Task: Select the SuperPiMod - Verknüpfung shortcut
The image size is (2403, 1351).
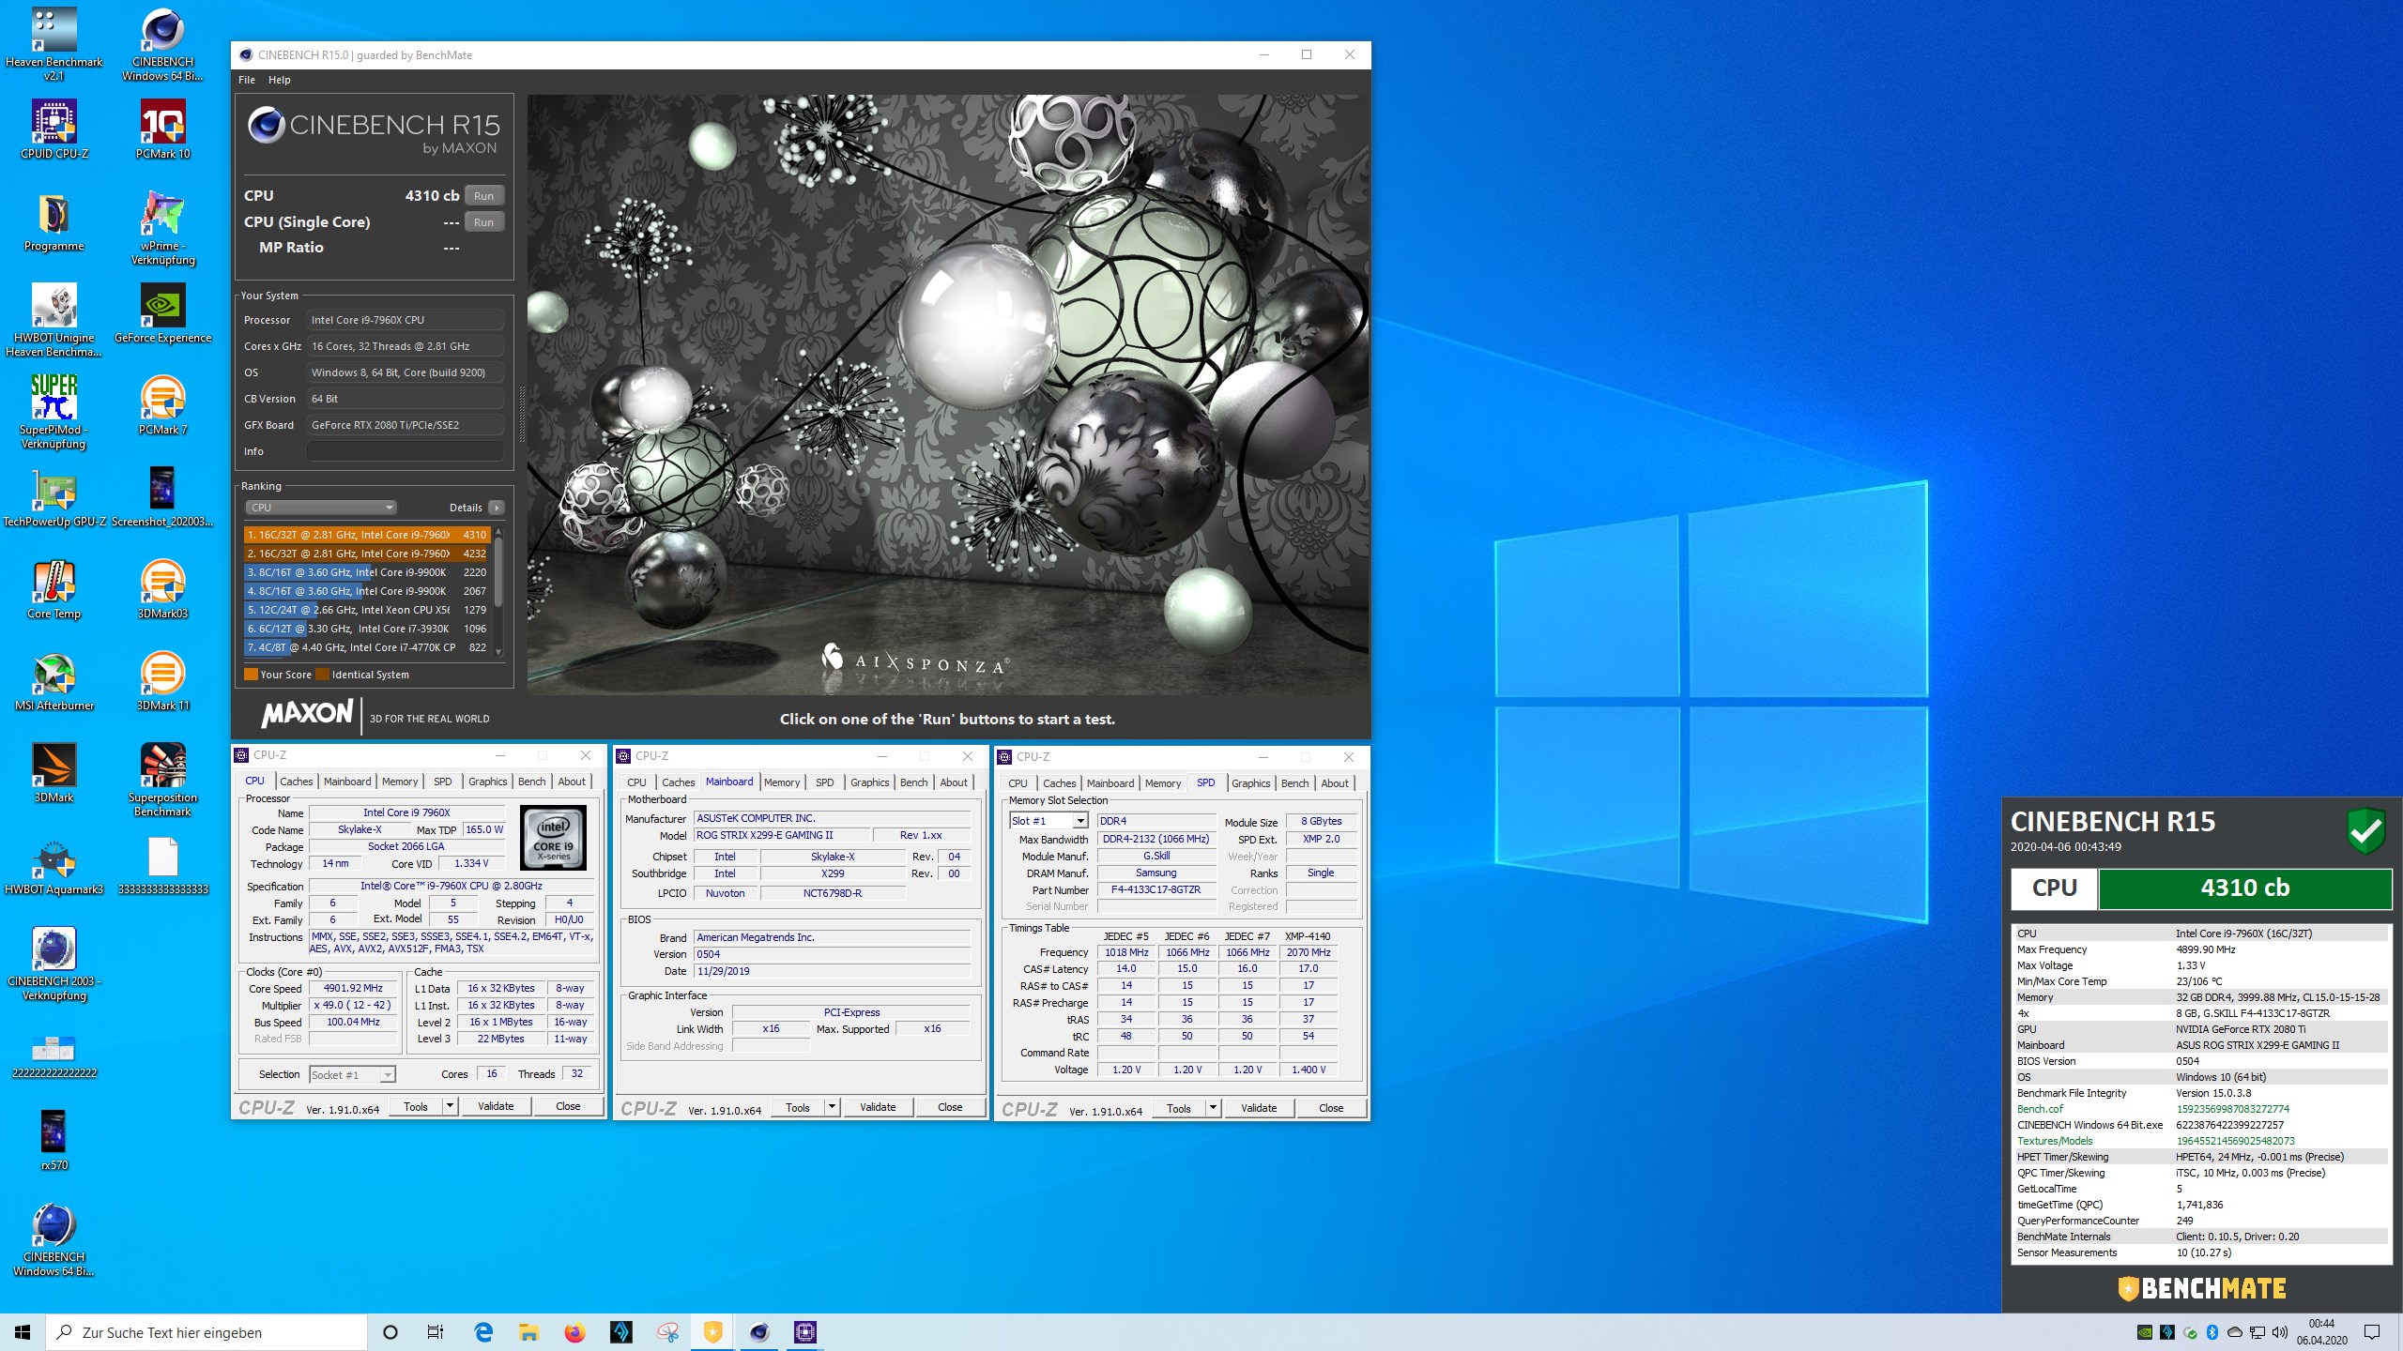Action: (54, 412)
